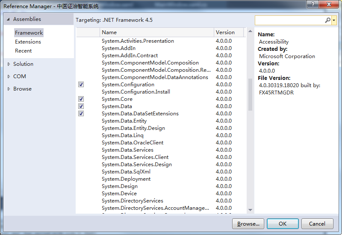This screenshot has width=342, height=235.
Task: Focus the search assemblies input field
Action: tap(290, 20)
